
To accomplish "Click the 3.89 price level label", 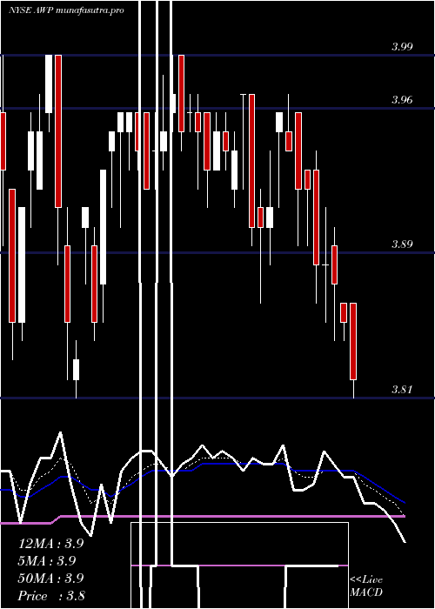I will click(x=402, y=244).
